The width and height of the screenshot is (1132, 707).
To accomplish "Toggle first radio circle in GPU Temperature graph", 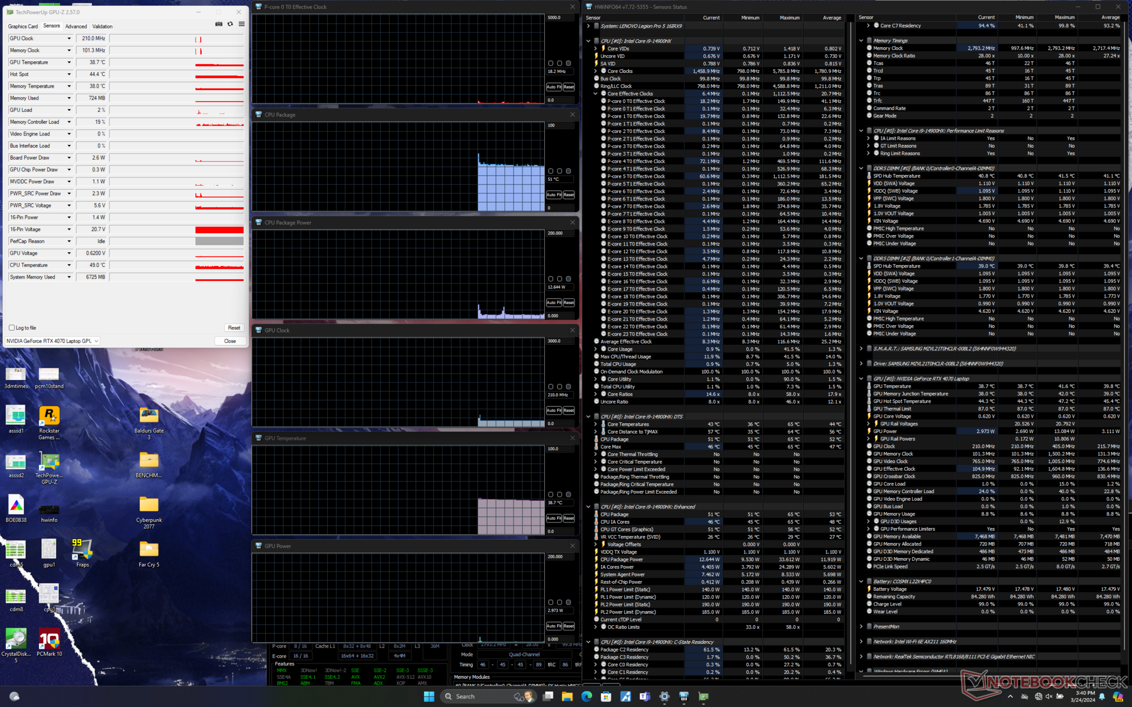I will [551, 494].
